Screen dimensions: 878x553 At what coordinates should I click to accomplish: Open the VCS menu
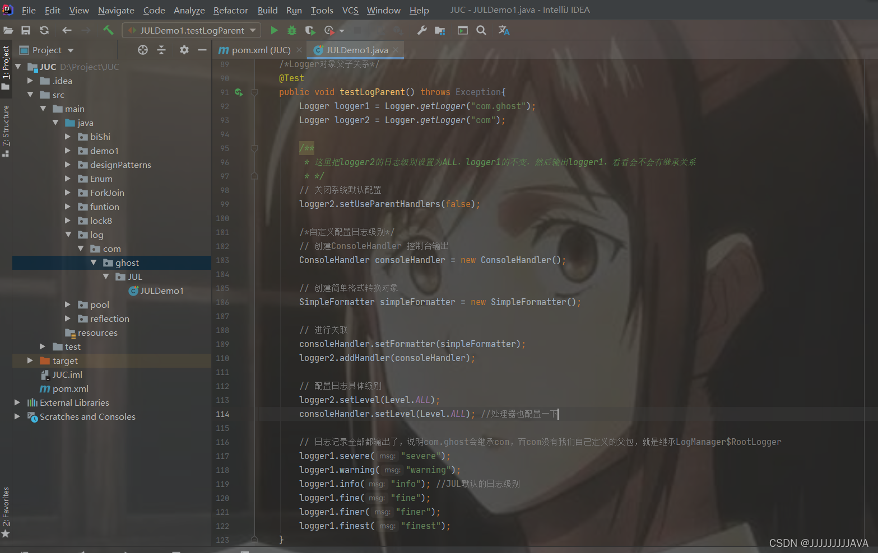coord(350,10)
